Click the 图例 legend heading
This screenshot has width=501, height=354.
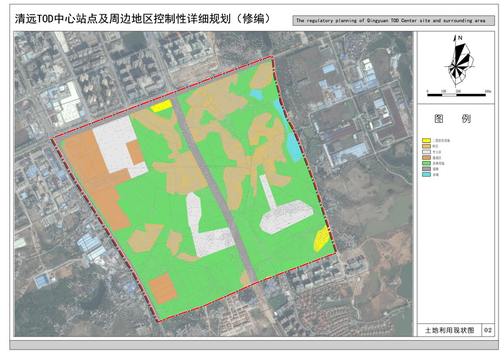452,118
